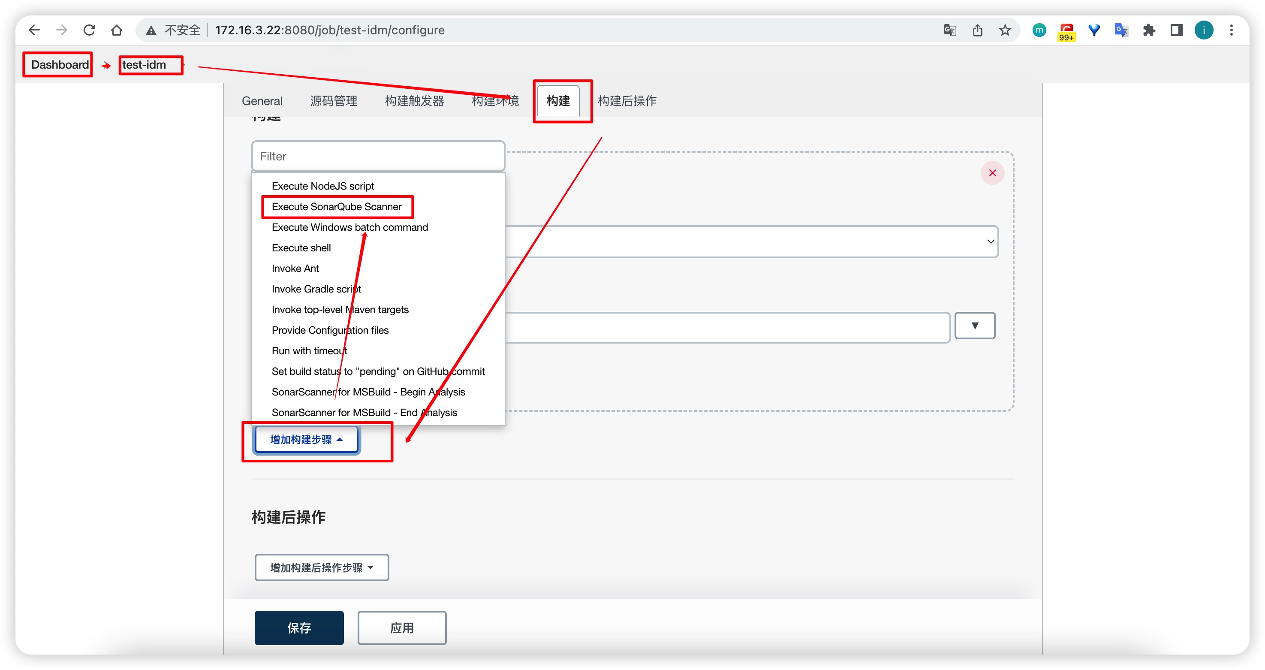The image size is (1265, 670).
Task: Switch to the 源码管理 tab
Action: [x=334, y=101]
